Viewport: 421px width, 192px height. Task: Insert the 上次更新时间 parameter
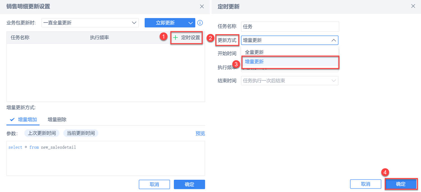pyautogui.click(x=42, y=133)
